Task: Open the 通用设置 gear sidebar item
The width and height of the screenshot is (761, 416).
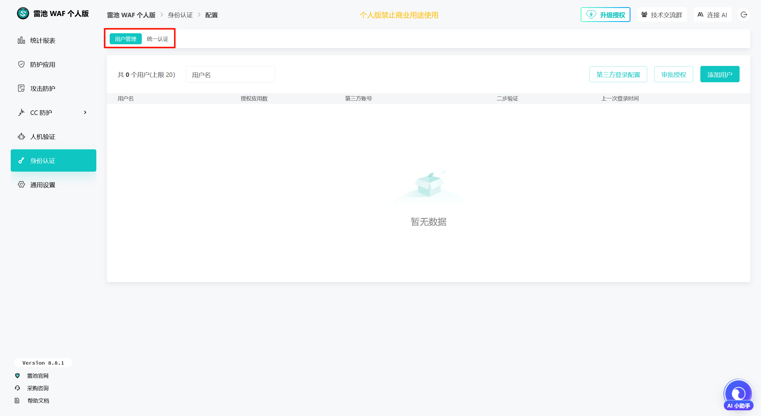Action: [x=43, y=185]
